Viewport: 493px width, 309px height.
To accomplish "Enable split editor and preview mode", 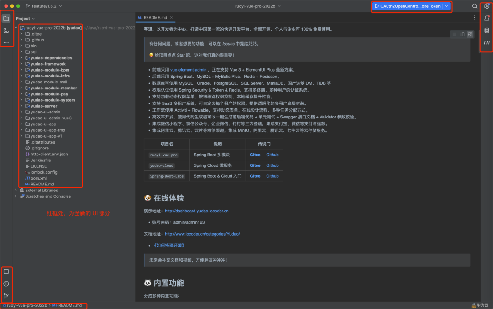I will [462, 34].
